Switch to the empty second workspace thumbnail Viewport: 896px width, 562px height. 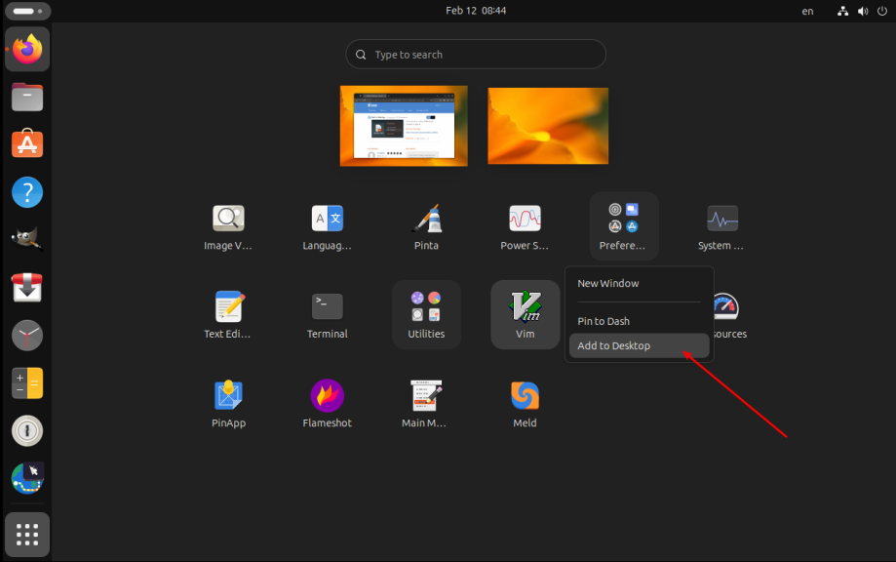547,126
